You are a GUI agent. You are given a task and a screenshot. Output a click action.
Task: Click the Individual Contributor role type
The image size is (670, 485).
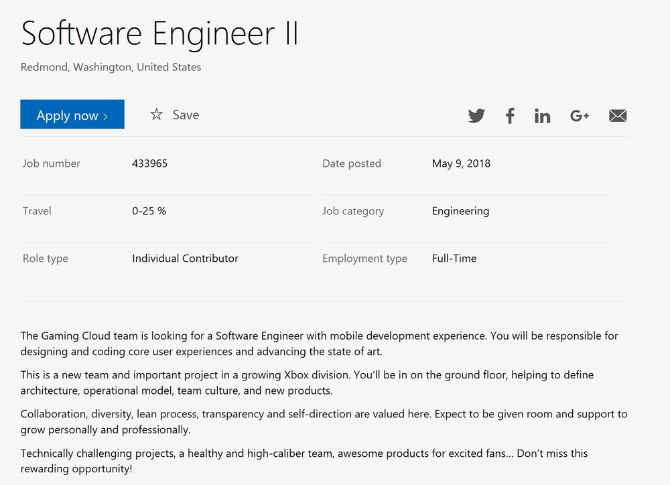pos(185,259)
